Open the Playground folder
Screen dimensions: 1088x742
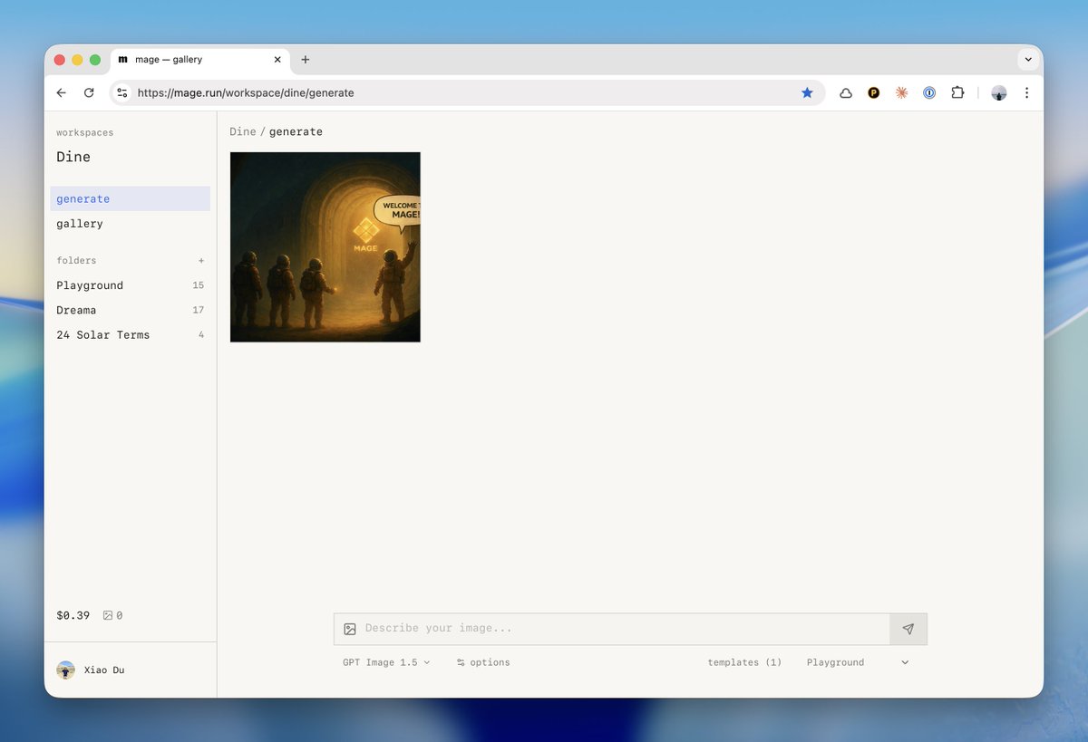coord(131,285)
